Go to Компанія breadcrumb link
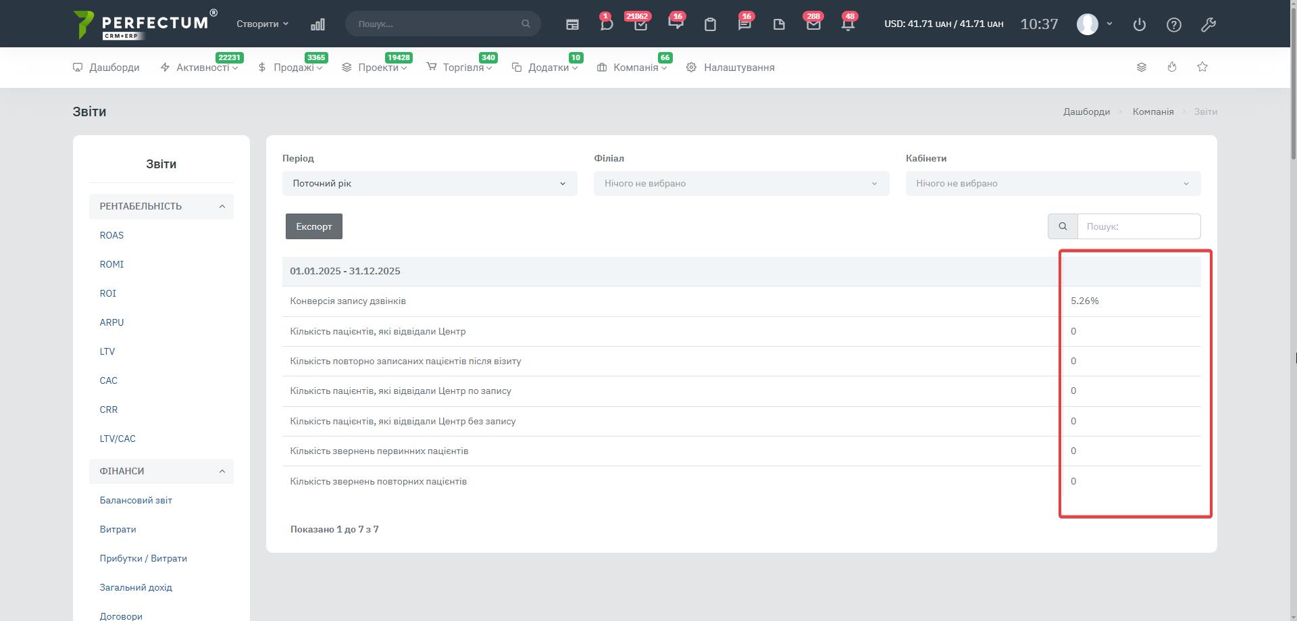The height and width of the screenshot is (621, 1297). tap(1153, 111)
